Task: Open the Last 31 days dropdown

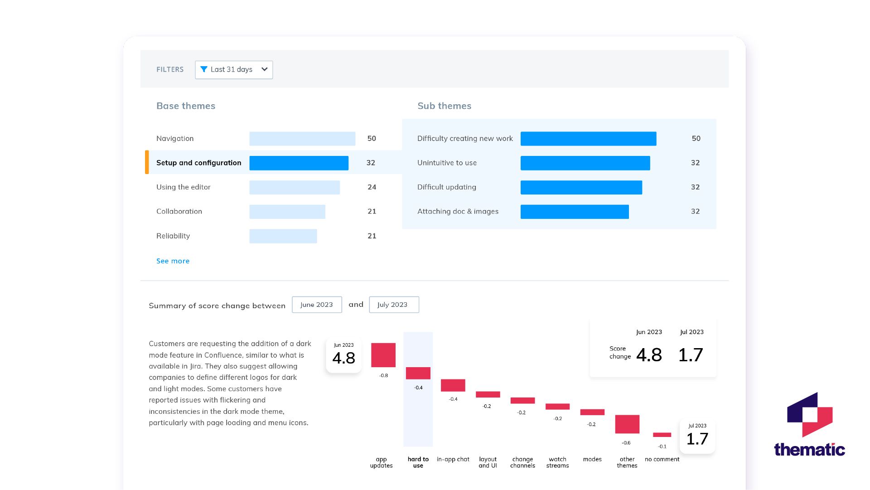Action: (231, 70)
